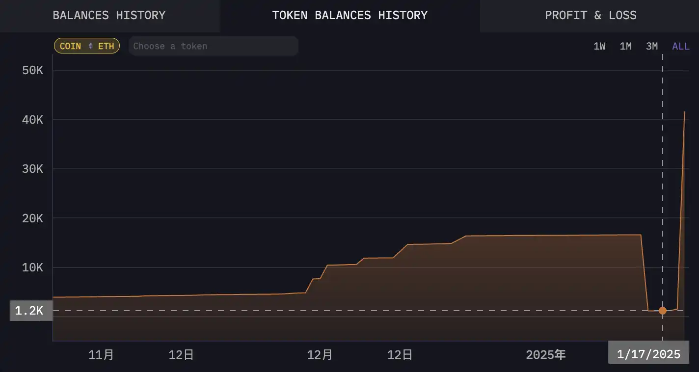
Task: Set the chart range to 3M
Action: [651, 46]
